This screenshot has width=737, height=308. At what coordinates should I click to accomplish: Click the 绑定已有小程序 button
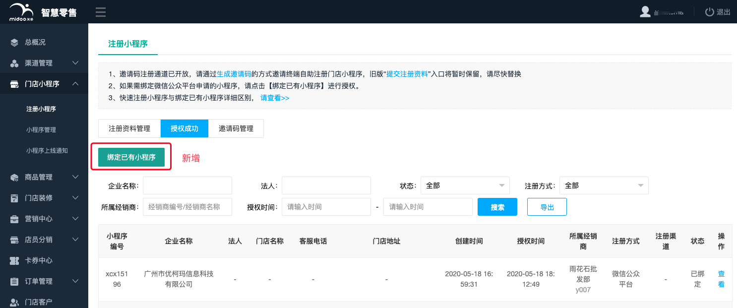131,157
